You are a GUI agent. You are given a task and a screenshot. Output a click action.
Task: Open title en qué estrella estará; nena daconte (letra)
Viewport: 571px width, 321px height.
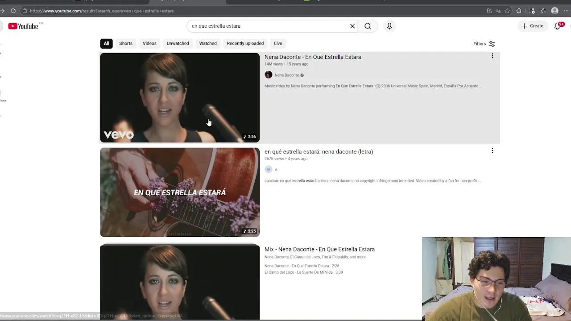click(x=319, y=152)
